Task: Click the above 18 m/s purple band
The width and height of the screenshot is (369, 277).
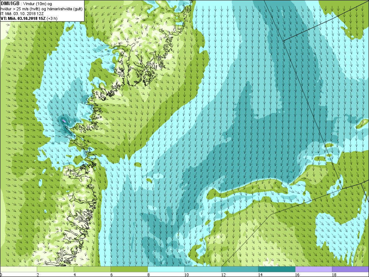Action: point(351,269)
